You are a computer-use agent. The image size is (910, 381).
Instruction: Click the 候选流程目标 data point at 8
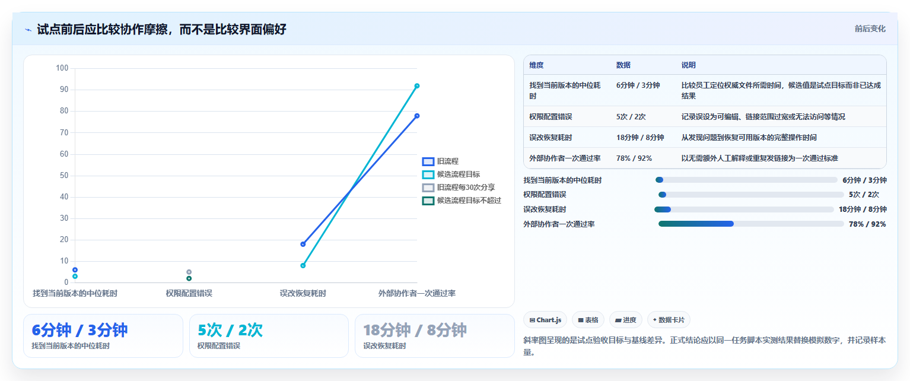303,265
